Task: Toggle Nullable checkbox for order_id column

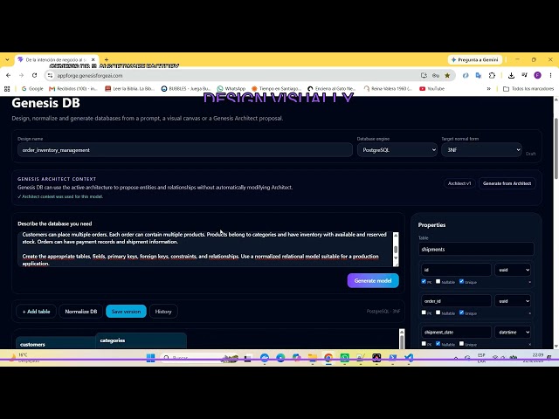Action: (x=438, y=313)
